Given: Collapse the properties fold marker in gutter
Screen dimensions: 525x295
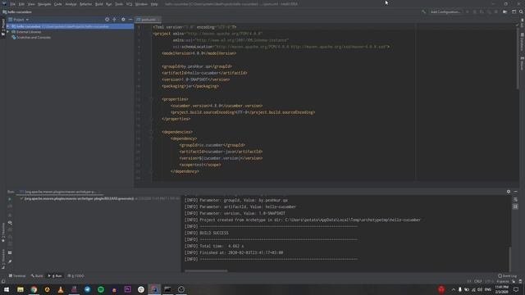Looking at the screenshot, I should (x=151, y=99).
